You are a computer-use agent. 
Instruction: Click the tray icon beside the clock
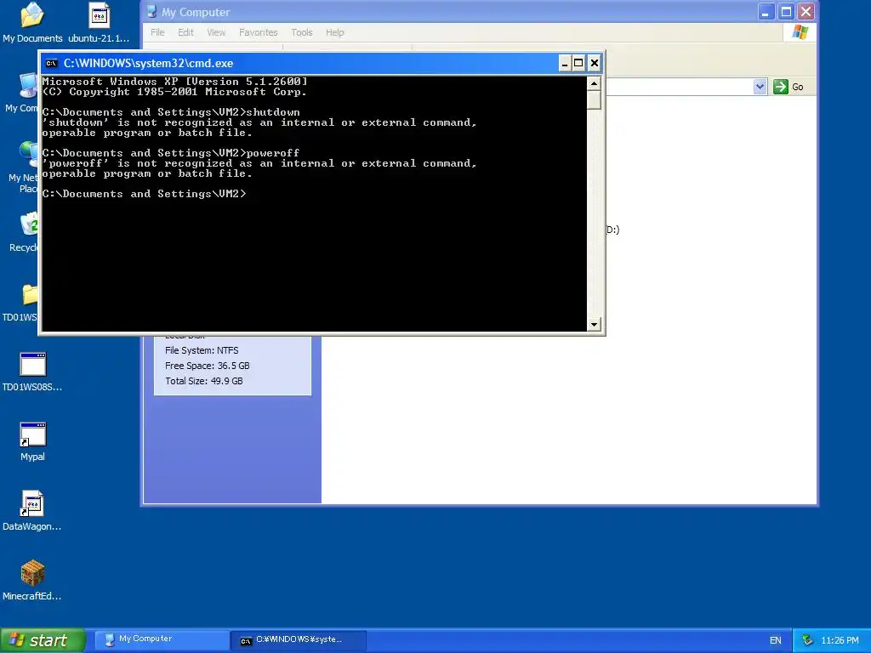point(807,640)
